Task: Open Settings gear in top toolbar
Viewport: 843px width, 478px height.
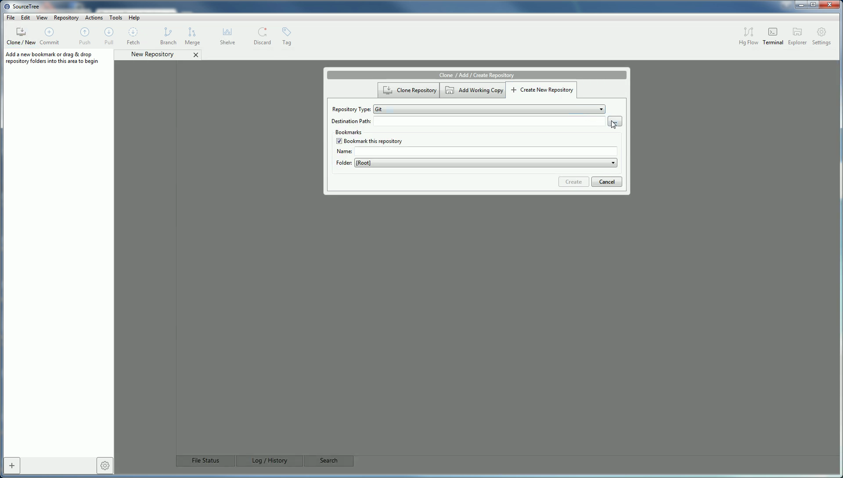Action: pyautogui.click(x=821, y=36)
